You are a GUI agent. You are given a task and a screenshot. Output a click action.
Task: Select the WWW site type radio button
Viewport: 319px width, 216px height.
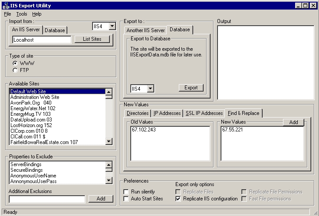click(x=15, y=63)
